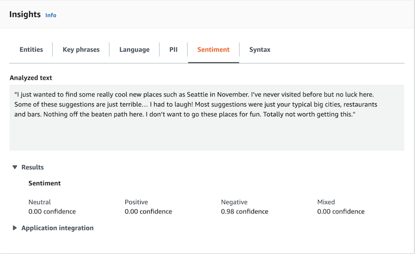Switch to the Syntax tab

[x=260, y=50]
